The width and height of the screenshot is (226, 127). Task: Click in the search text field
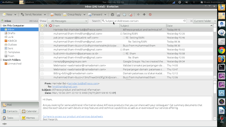point(144,21)
